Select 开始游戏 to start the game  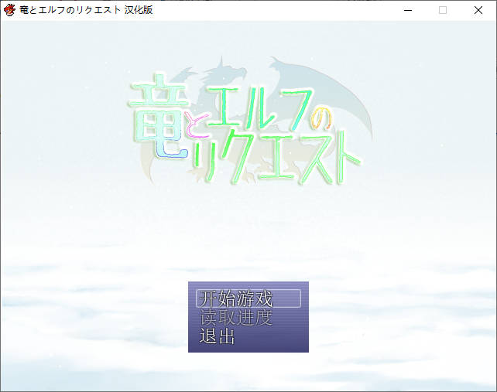click(x=236, y=298)
